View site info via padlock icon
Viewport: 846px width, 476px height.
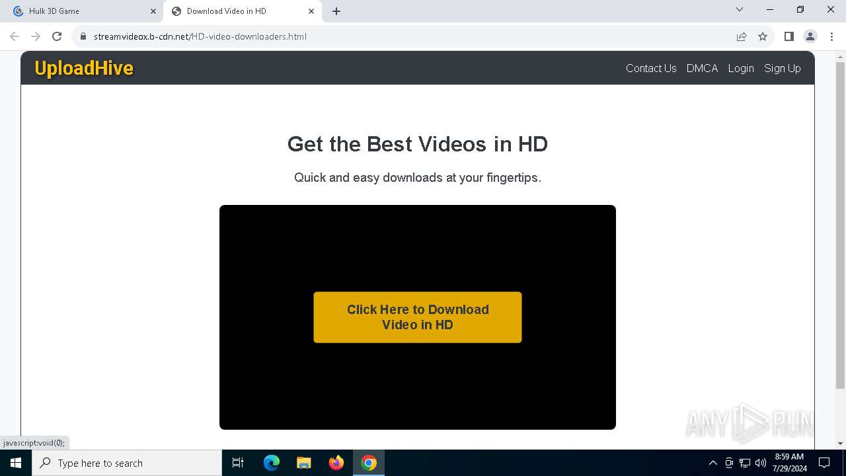point(83,36)
